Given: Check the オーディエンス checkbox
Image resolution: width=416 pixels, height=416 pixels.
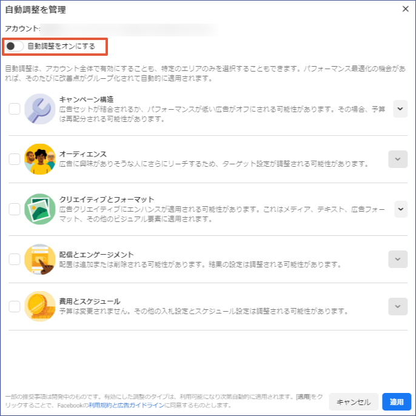Looking at the screenshot, I should pos(15,159).
